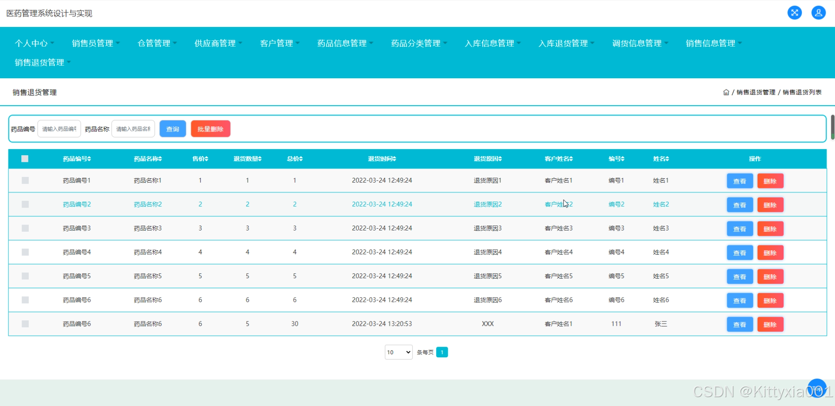Select the cell 客户姓名5
The width and height of the screenshot is (835, 406).
tap(559, 276)
